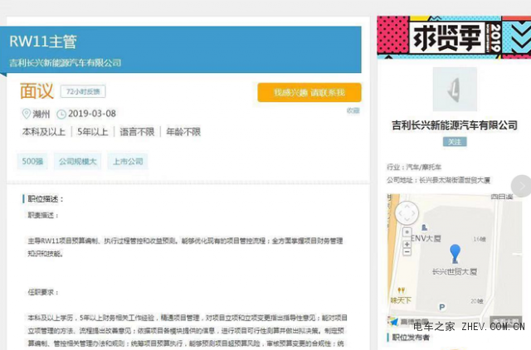Click the map locate button above the plus
531x350 pixels.
pos(407,232)
